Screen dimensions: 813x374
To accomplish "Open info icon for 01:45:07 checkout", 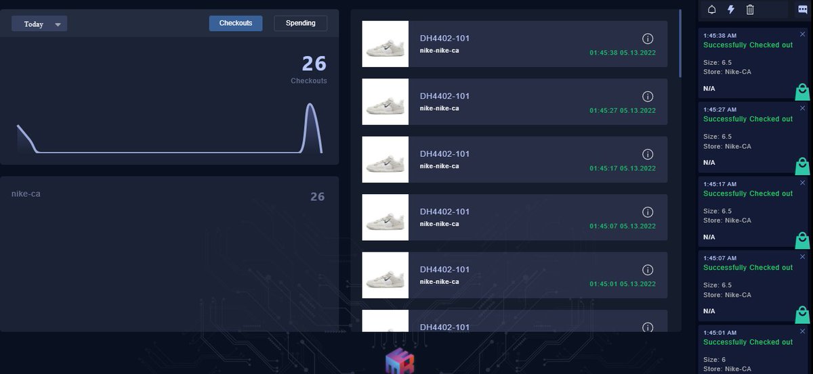I will [x=647, y=212].
